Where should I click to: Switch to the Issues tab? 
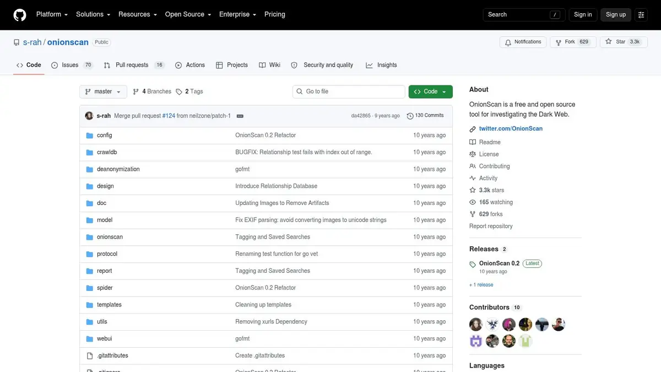pyautogui.click(x=72, y=65)
